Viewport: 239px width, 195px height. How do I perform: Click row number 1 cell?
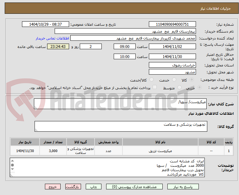click(x=229, y=151)
